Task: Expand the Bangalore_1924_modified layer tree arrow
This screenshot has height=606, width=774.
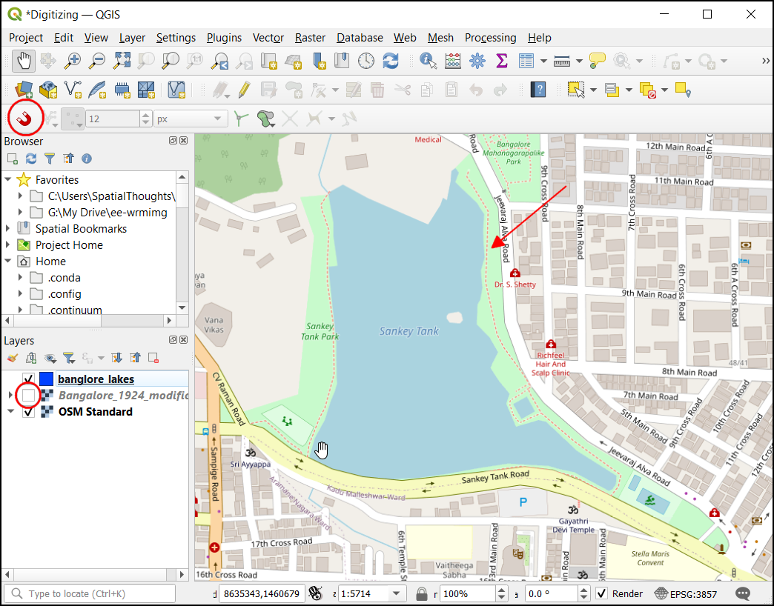Action: click(x=10, y=396)
